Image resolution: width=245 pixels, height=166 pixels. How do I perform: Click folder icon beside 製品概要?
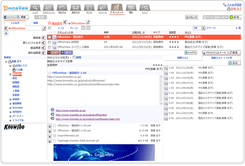click(44, 48)
